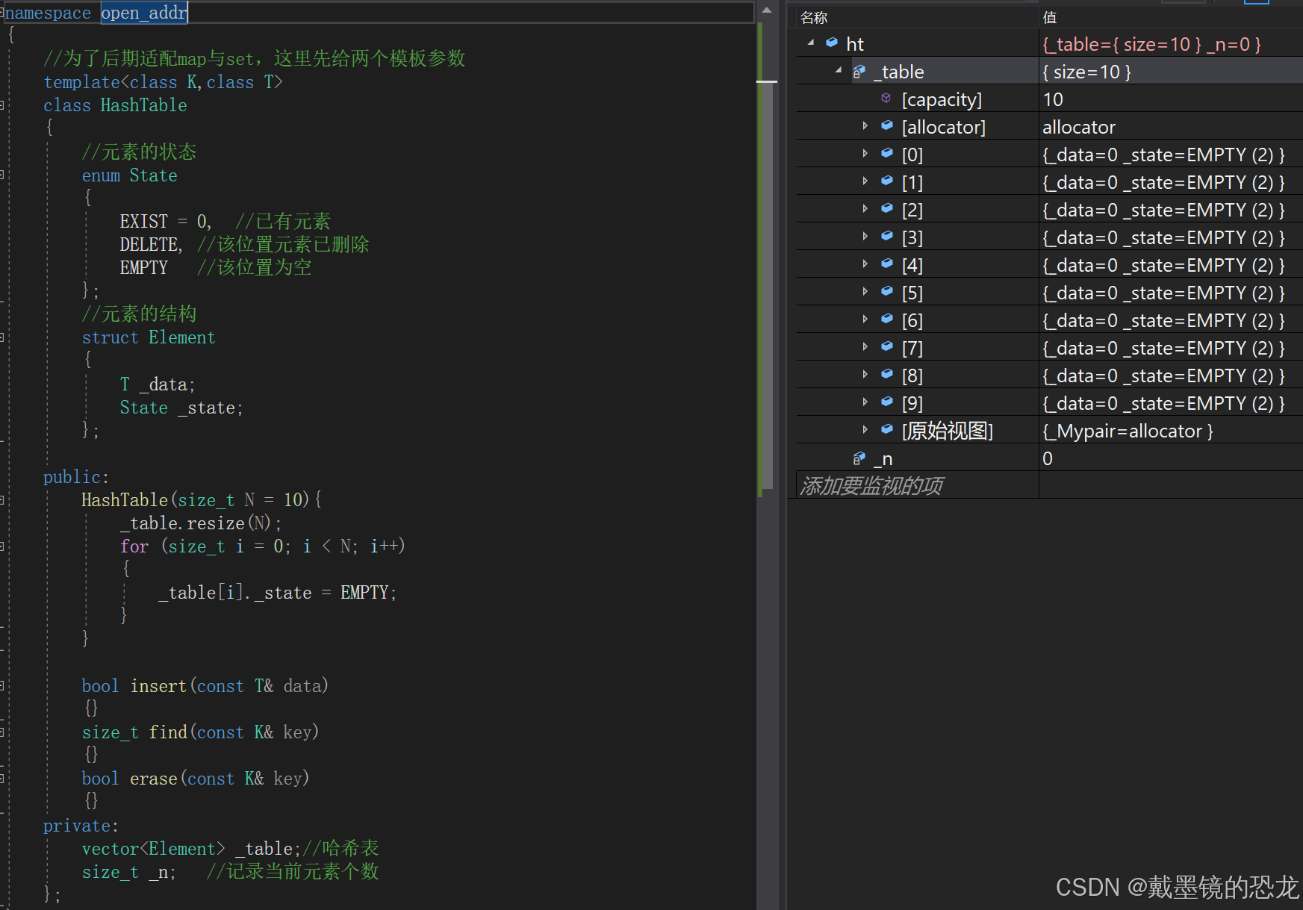Select the [capacity] value 10
The image size is (1303, 910).
coord(1053,99)
